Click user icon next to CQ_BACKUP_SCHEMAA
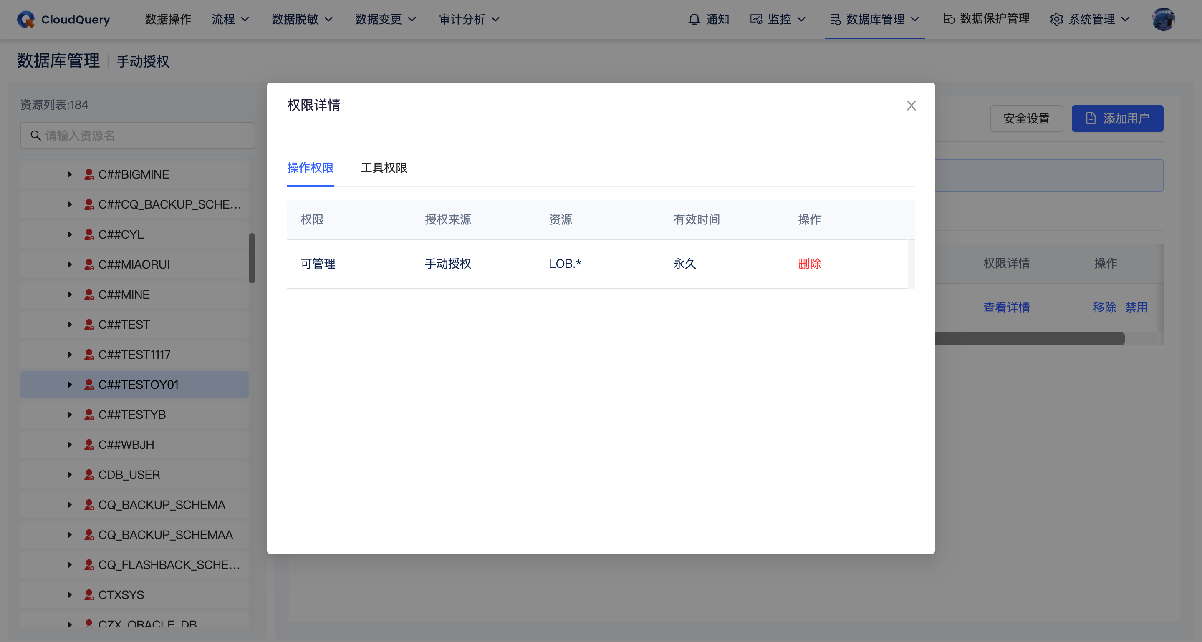1202x642 pixels. tap(88, 535)
